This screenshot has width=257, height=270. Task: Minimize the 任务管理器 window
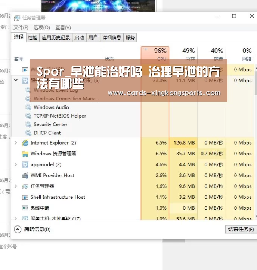point(217,16)
